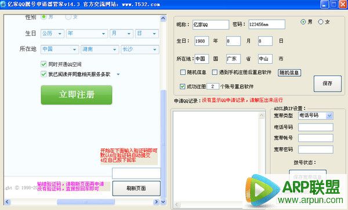Maximize the window
This screenshot has height=210, width=348.
pyautogui.click(x=333, y=4)
